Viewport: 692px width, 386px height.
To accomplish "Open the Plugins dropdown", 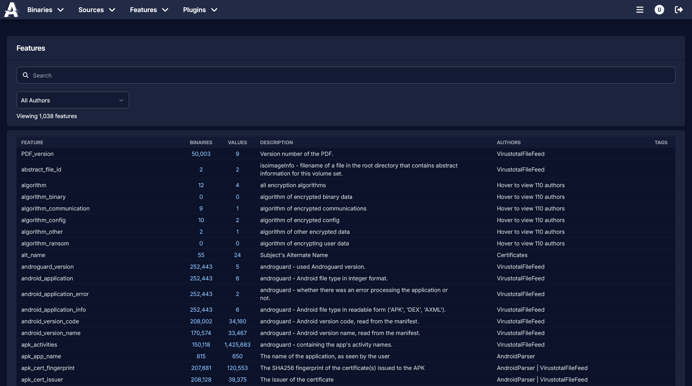I will tap(200, 10).
